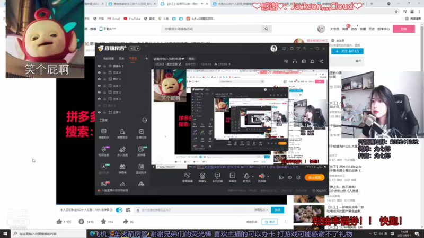424x238 pixels.
Task: Open the 歌词助手 tool
Action: pyautogui.click(x=141, y=169)
